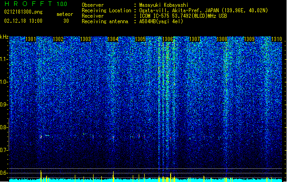Click the 1310 time marker
Viewport: 287px width, 182px height.
point(277,39)
